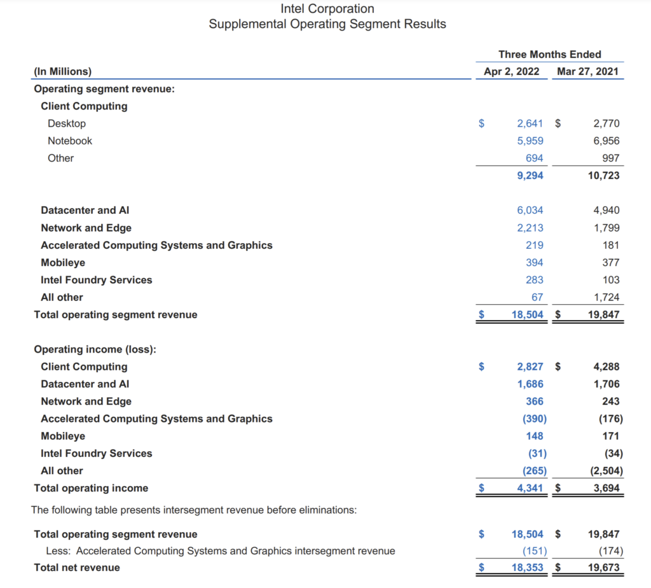Click All other revenue value 67
The image size is (651, 588).
(537, 298)
